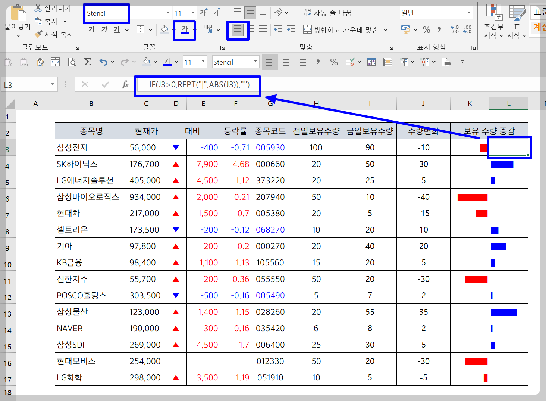Toggle Italic formatting in ribbon
This screenshot has width=546, height=401.
[x=104, y=29]
